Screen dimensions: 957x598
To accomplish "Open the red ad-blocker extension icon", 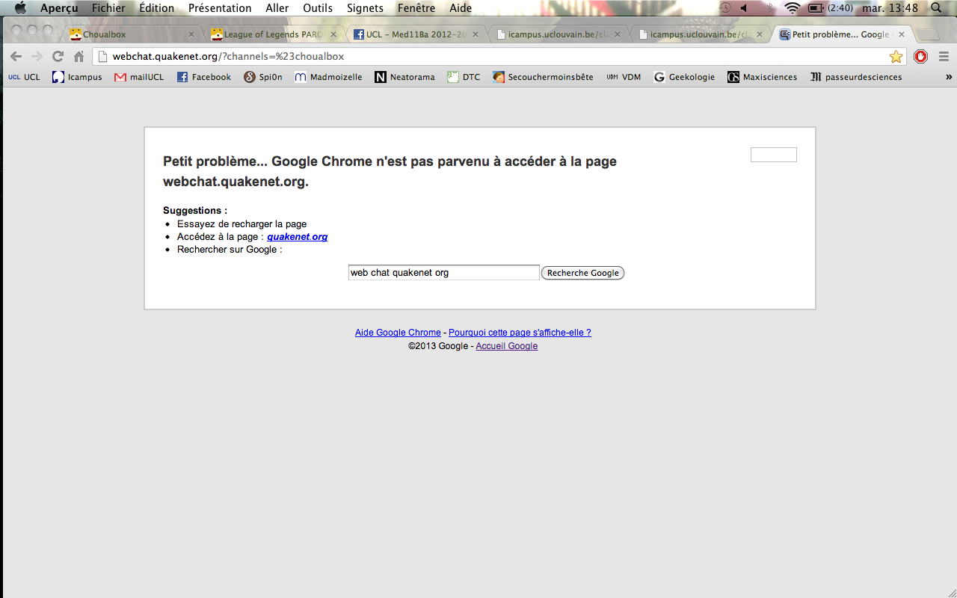I will pyautogui.click(x=921, y=57).
